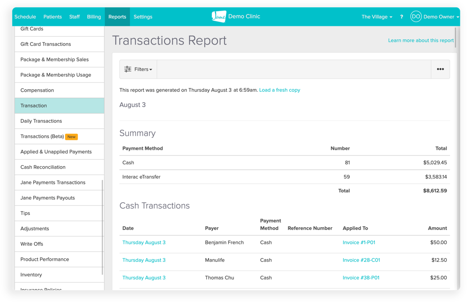Click Load a fresh copy link
This screenshot has height=302, width=467.
(x=279, y=90)
